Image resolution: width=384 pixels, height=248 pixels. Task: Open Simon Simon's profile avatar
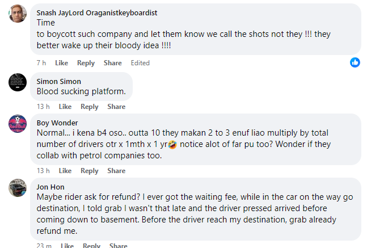18,82
